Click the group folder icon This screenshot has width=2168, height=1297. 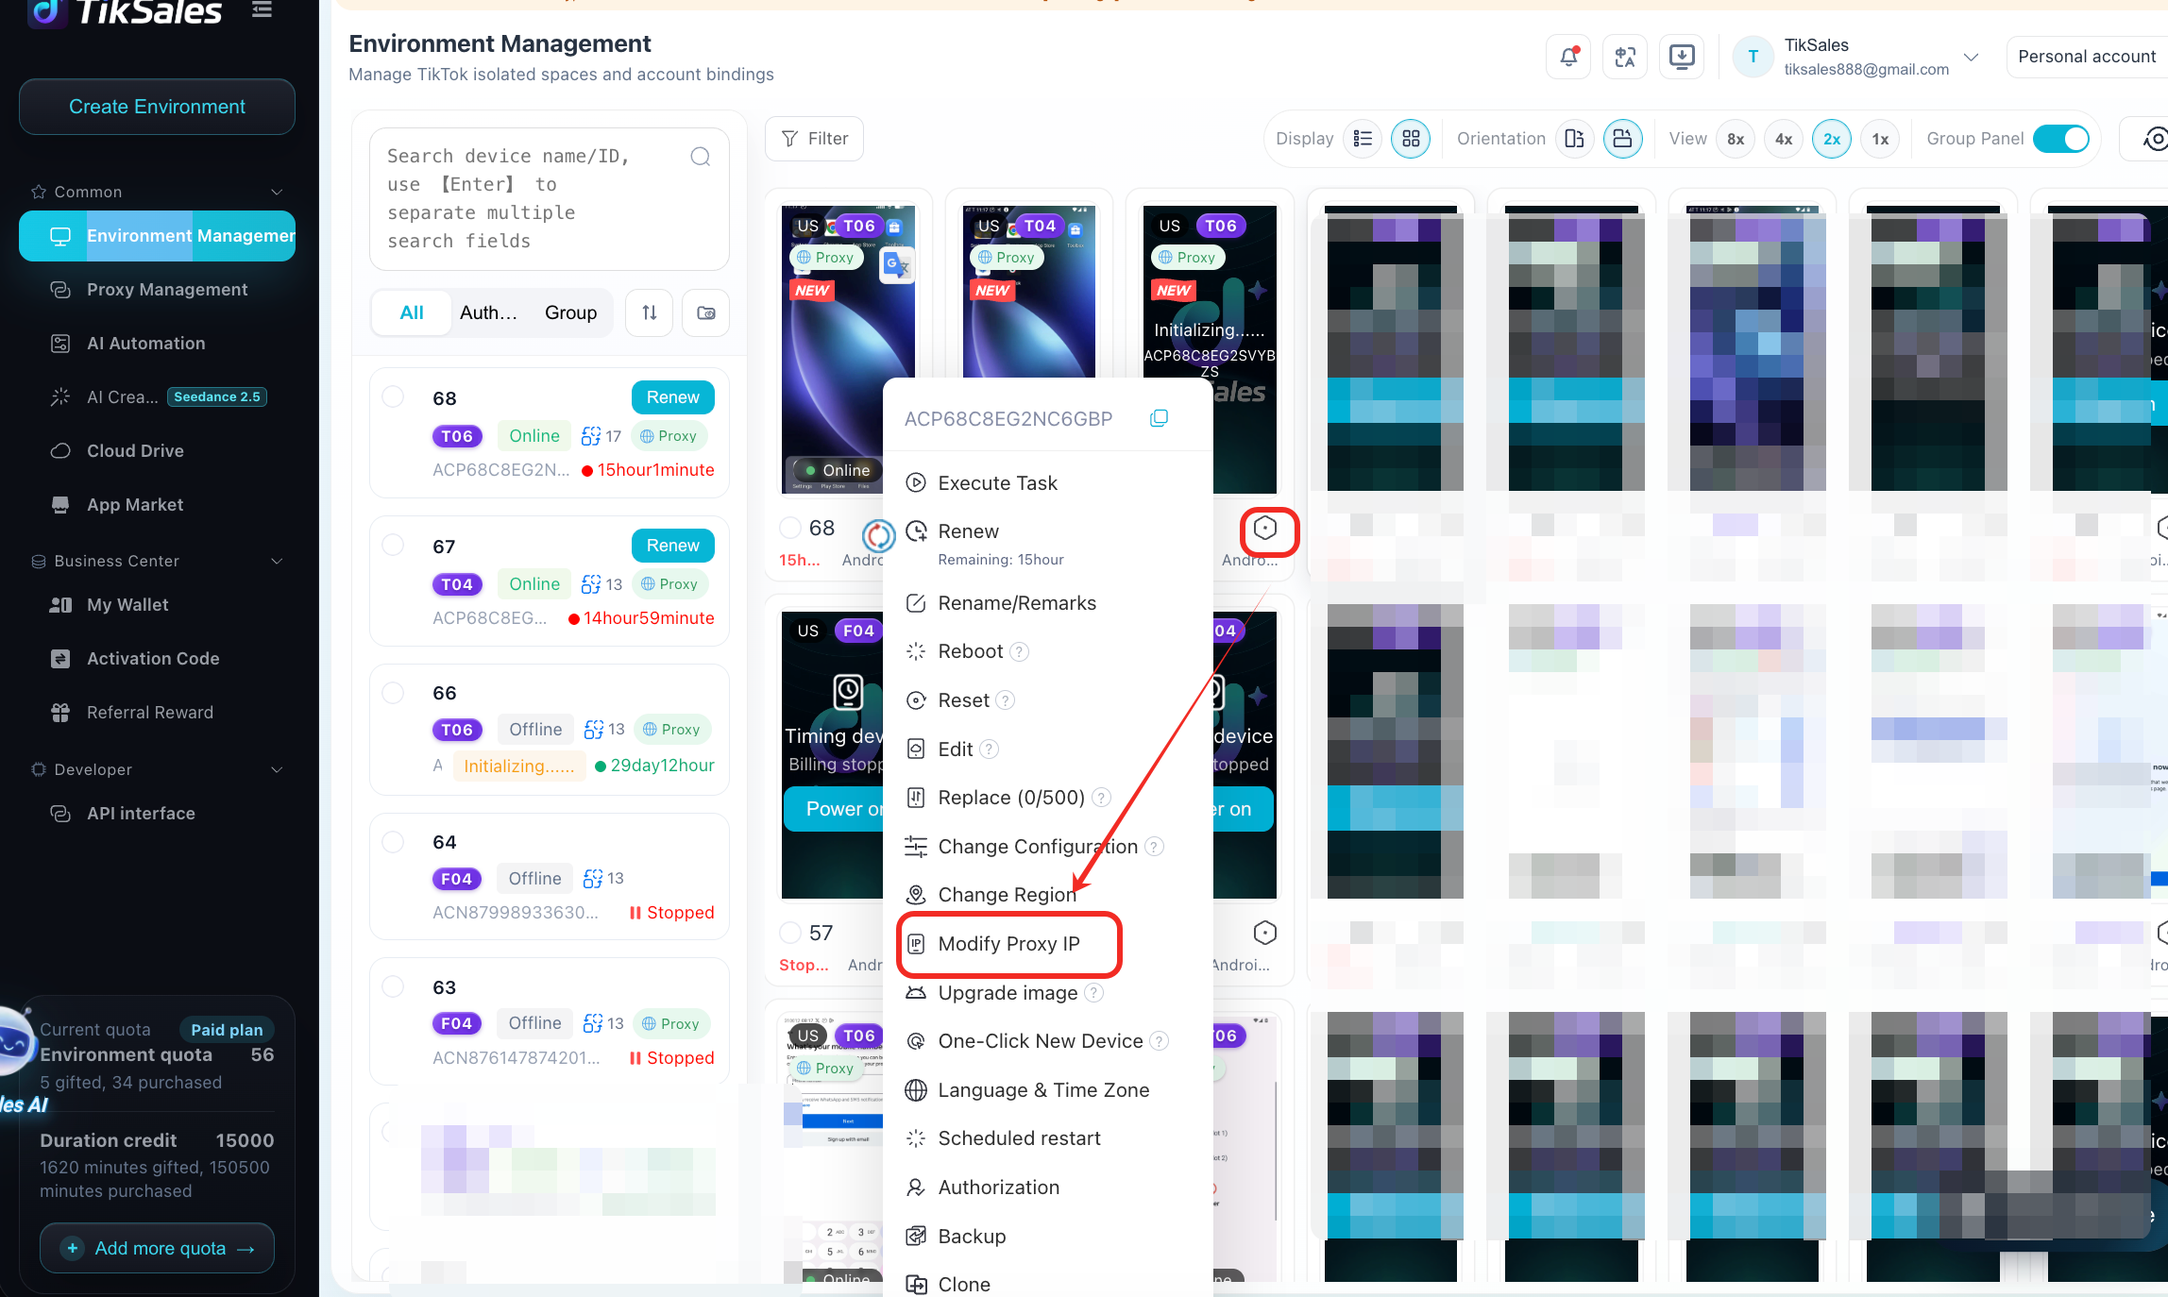click(706, 312)
